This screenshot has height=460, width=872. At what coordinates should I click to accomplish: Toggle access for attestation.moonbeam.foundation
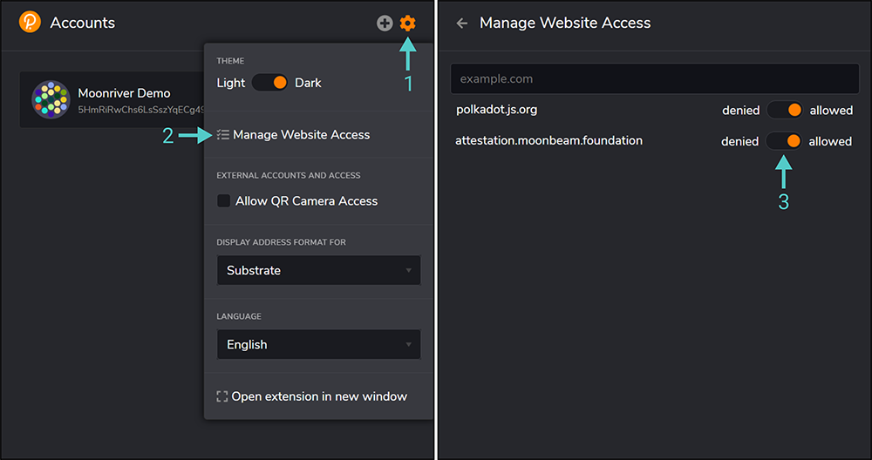click(x=784, y=141)
